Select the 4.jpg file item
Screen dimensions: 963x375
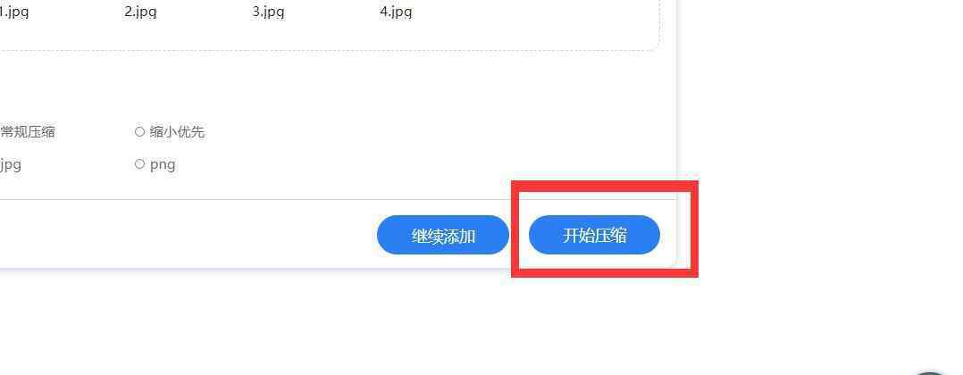(396, 12)
